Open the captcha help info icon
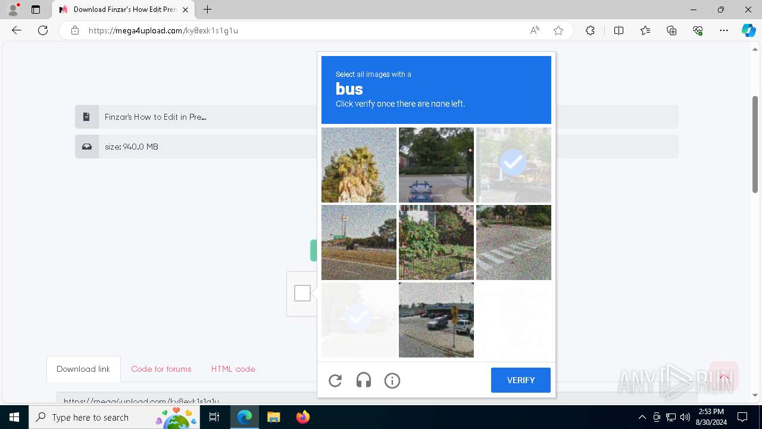 coord(392,380)
